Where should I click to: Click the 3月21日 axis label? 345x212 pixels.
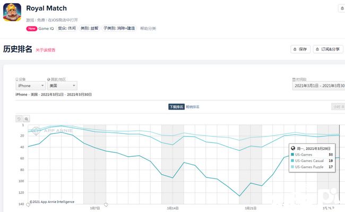click(251, 208)
